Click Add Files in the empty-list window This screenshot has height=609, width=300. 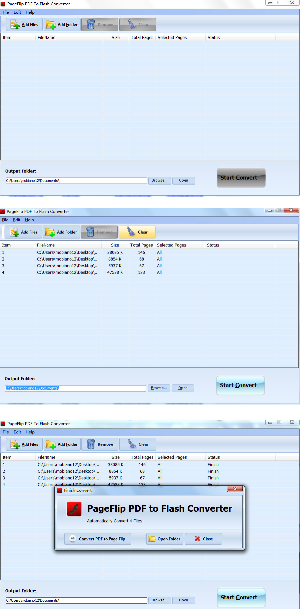click(x=24, y=25)
